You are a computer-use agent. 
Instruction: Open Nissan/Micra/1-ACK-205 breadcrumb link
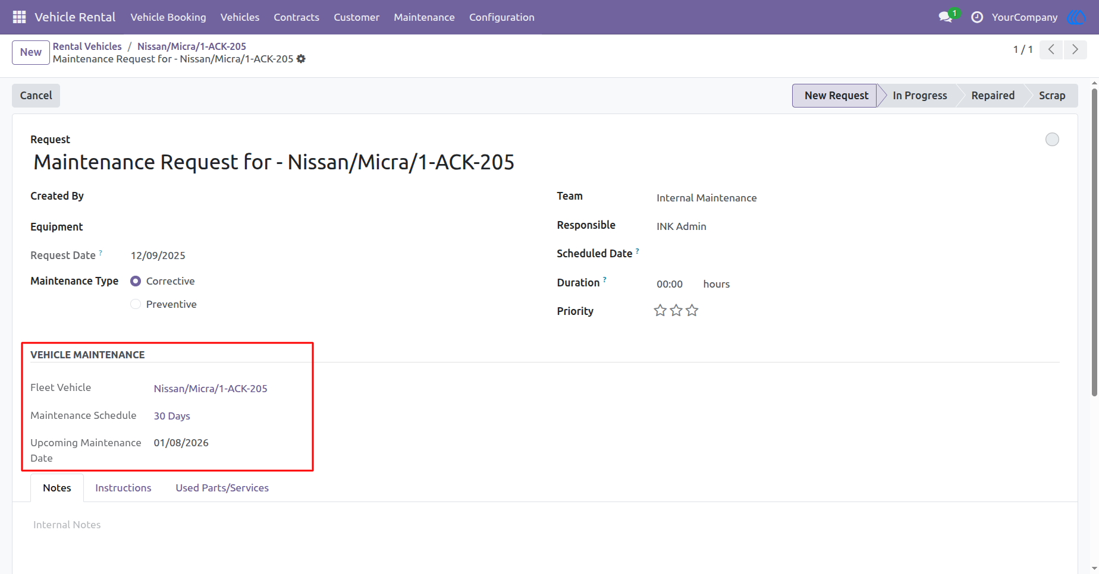pyautogui.click(x=191, y=46)
